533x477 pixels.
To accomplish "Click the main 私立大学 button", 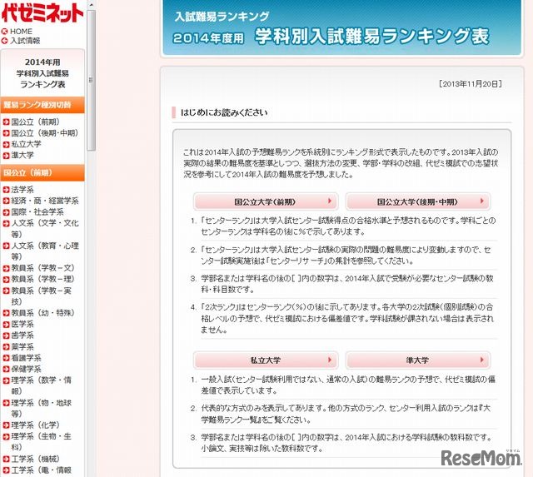I will 266,360.
